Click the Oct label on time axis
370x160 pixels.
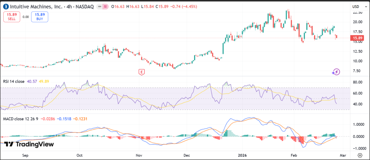[79, 154]
